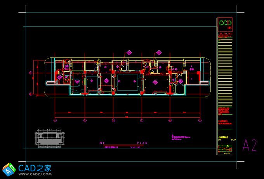Click the www.cadzj.com watermark link

[x=34, y=175]
